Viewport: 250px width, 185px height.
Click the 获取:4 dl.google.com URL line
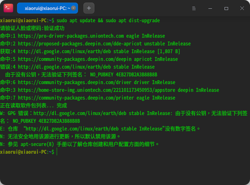click(x=90, y=51)
